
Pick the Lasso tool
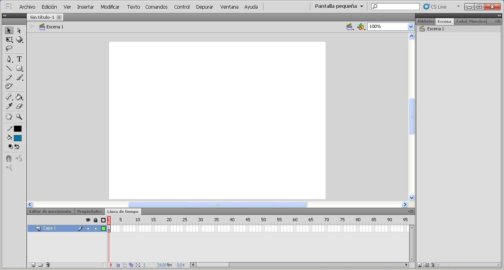tap(9, 48)
